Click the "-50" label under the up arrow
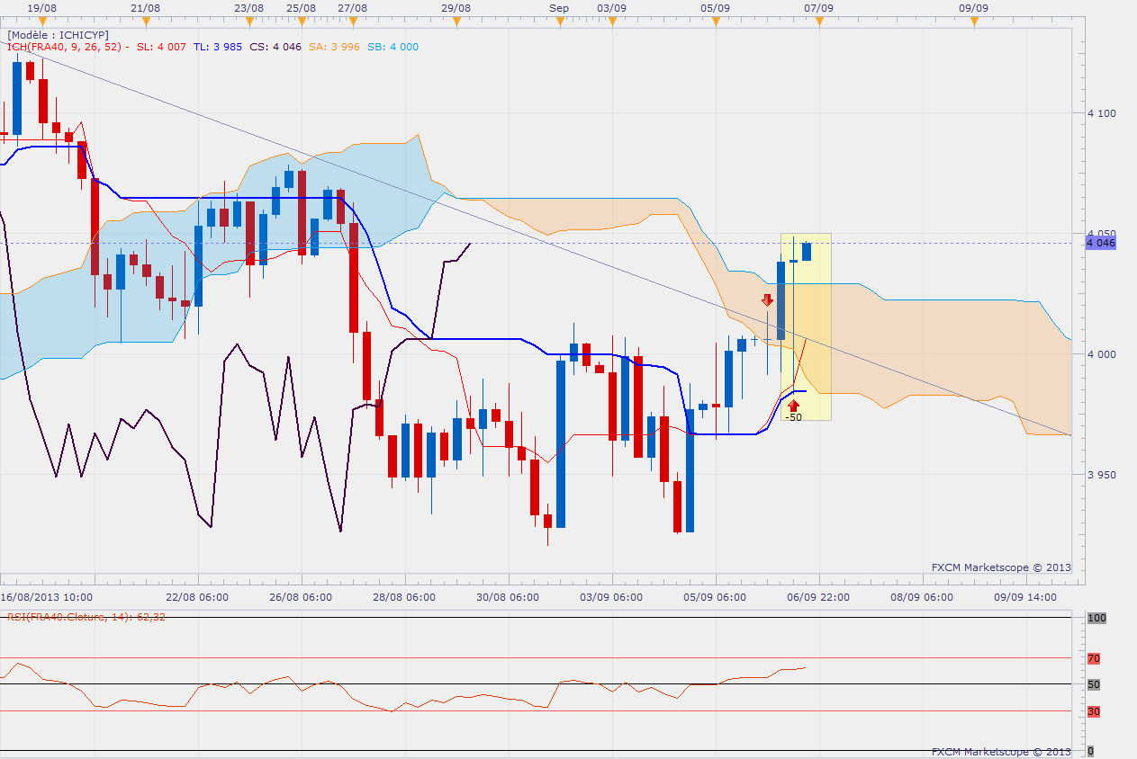 [793, 417]
